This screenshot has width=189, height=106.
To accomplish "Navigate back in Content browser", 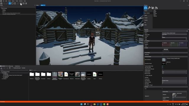I will click(4, 68).
